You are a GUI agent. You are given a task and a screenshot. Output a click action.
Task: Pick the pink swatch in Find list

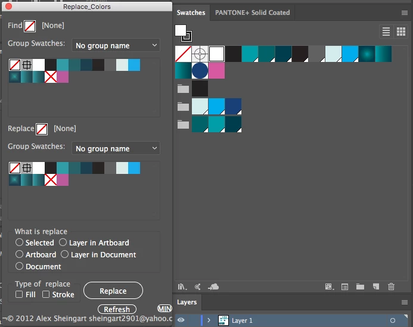(x=63, y=77)
